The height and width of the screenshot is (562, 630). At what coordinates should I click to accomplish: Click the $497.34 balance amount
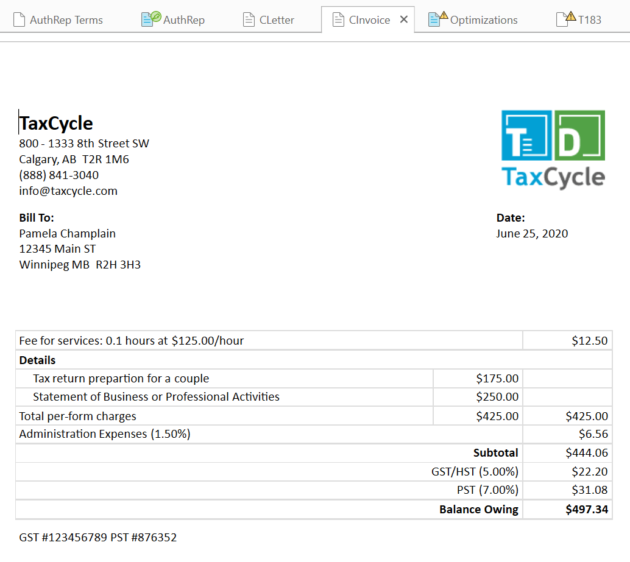[587, 509]
